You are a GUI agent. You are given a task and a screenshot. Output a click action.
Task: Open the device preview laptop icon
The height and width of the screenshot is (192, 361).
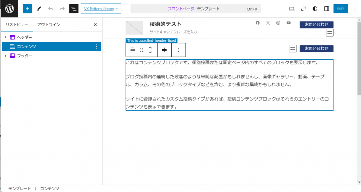point(292,9)
